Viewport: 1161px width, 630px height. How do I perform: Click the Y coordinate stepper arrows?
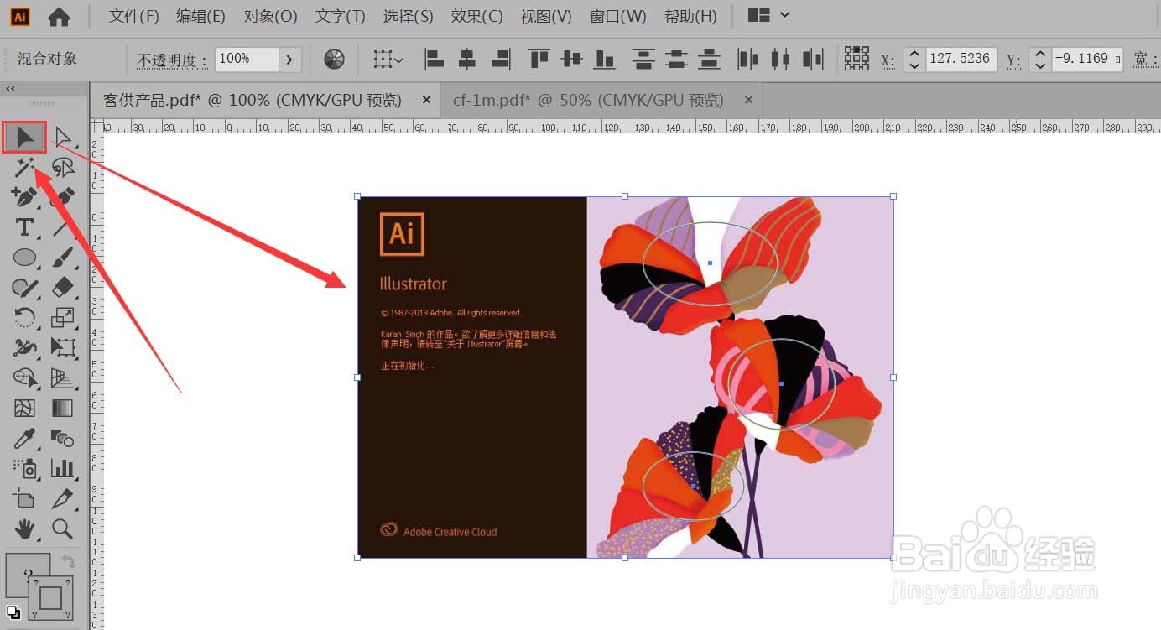pos(1040,59)
